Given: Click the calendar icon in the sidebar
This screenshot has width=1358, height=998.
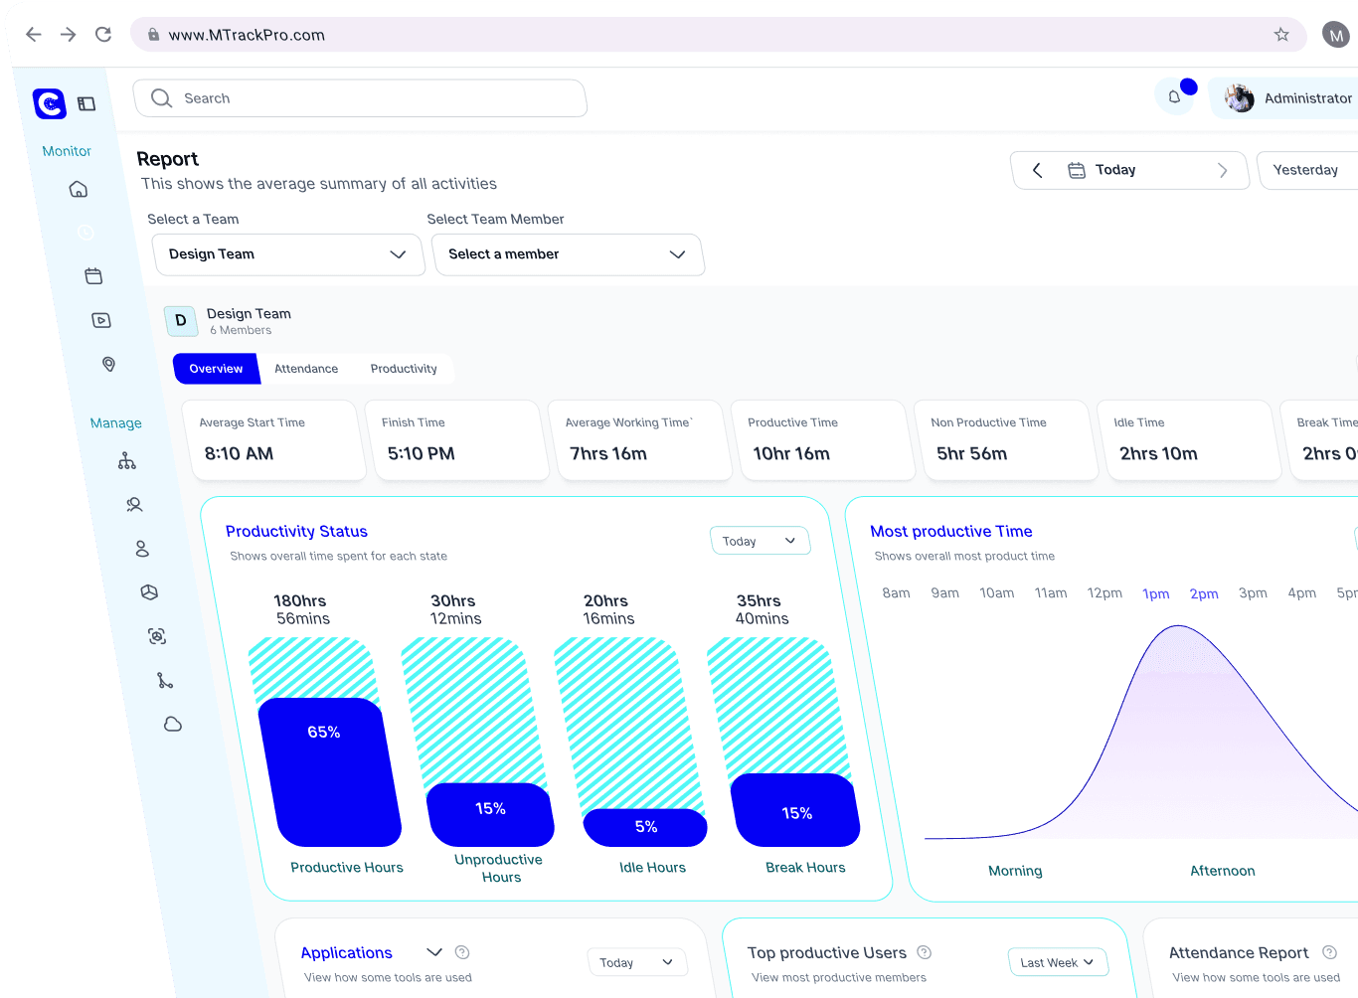Looking at the screenshot, I should point(93,276).
